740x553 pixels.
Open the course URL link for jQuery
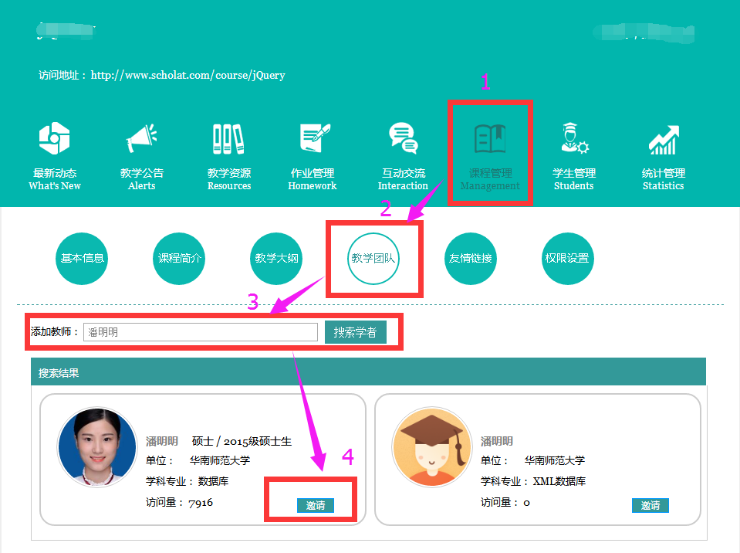tap(188, 76)
